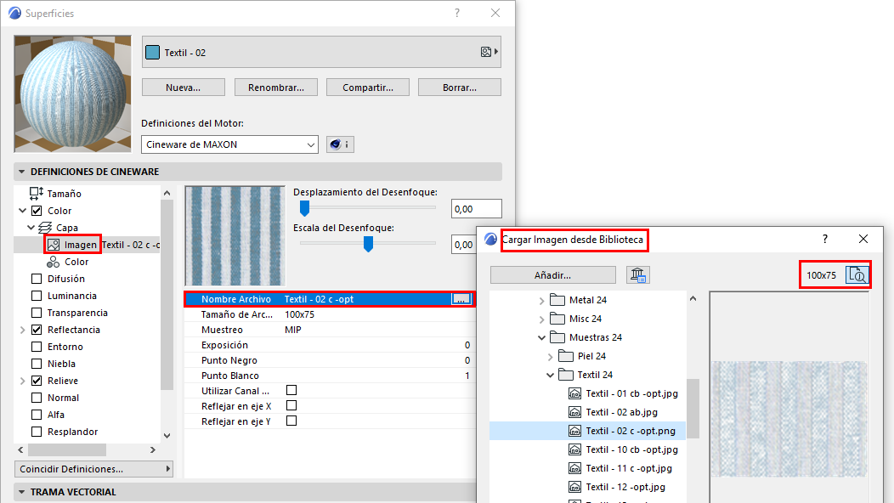Collapse the TRAMA VECTORIAL section
Image resolution: width=894 pixels, height=503 pixels.
(x=21, y=492)
